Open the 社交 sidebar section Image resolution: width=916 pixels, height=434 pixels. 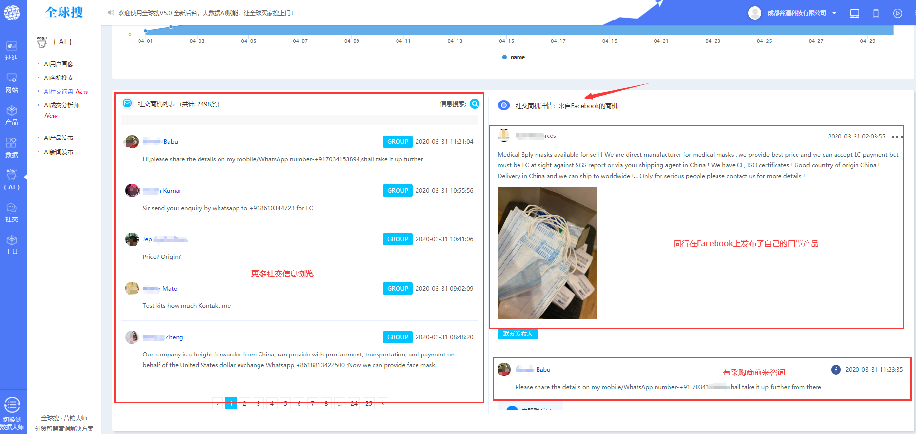[12, 213]
